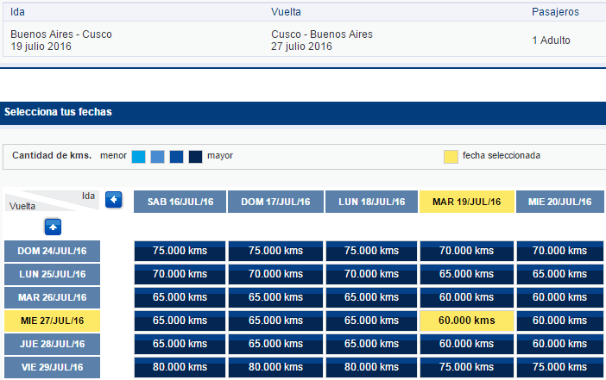
Task: Select departure column DOM 17/JUL/16
Action: [275, 202]
